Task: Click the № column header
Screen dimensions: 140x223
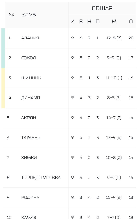Action: pos(11,15)
